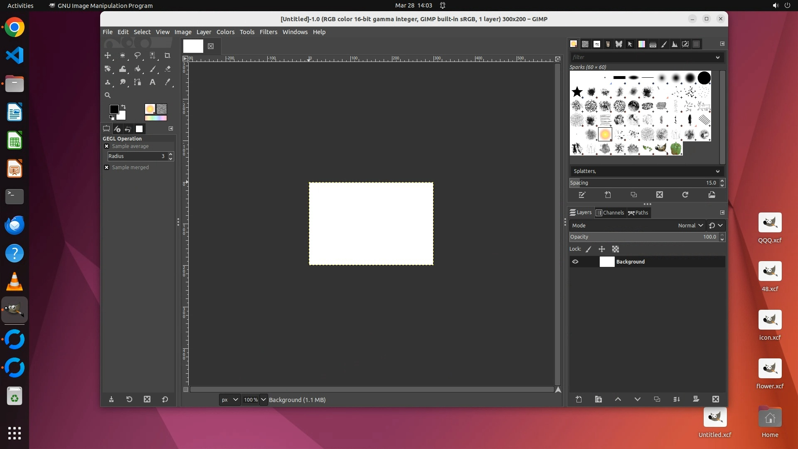Select the Zoom magnifier tool
Viewport: 798px width, 449px height.
pyautogui.click(x=108, y=95)
